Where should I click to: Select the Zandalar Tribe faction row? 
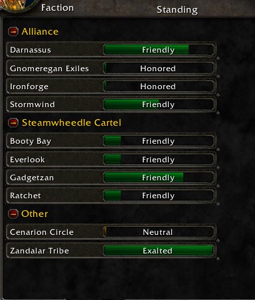112,251
